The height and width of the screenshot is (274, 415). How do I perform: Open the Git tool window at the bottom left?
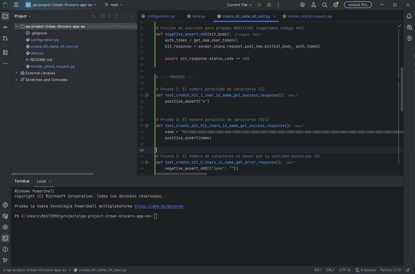point(5,260)
